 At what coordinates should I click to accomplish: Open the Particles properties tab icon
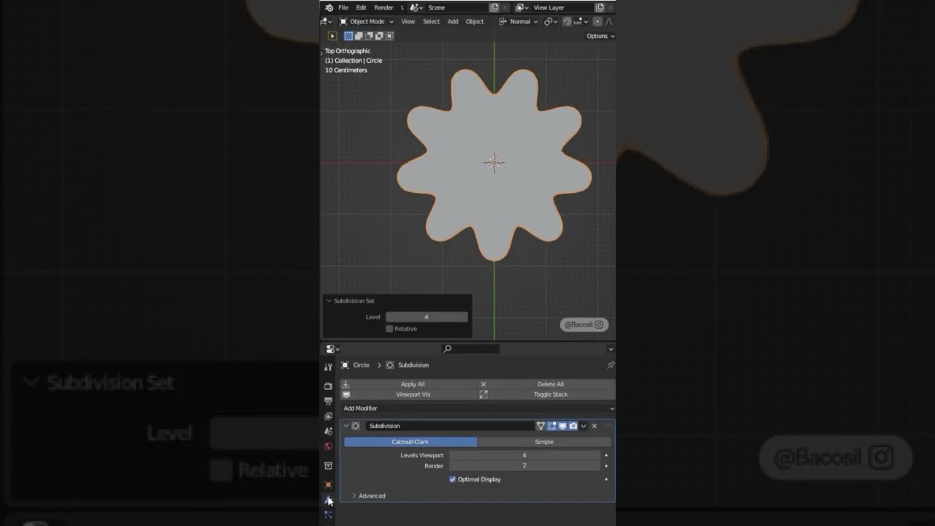(329, 515)
